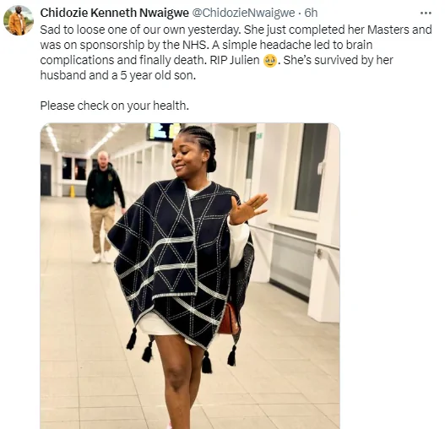Click the crying emoji after RIP Julien
The width and height of the screenshot is (445, 429).
(x=270, y=61)
